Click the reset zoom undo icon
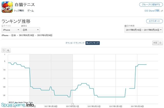 (4, 51)
